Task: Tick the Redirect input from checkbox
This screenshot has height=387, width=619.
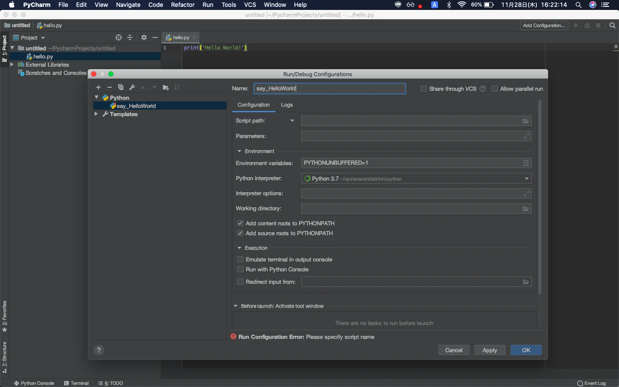Action: click(x=240, y=282)
